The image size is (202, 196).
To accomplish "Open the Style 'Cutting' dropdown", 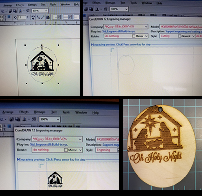I will pyautogui.click(x=169, y=36).
